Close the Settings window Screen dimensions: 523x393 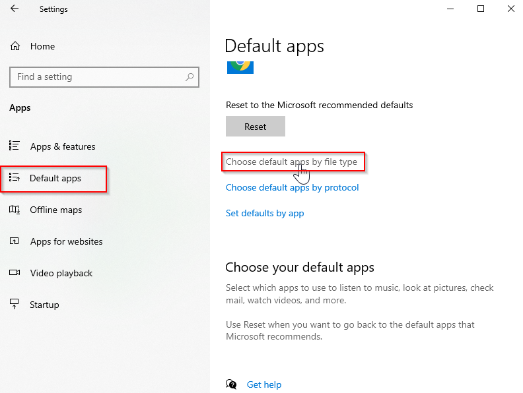click(511, 9)
